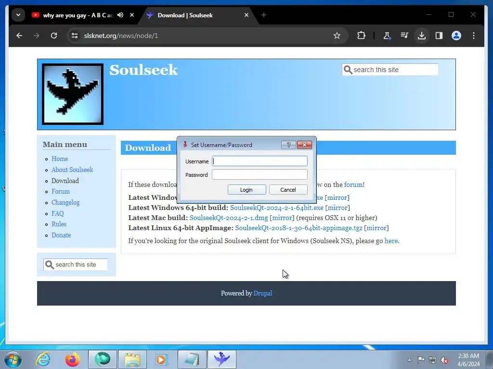This screenshot has height=369, width=493.
Task: Download SoulseekQt-2018-1-30-64bit-appimage.tgz
Action: pyautogui.click(x=298, y=228)
